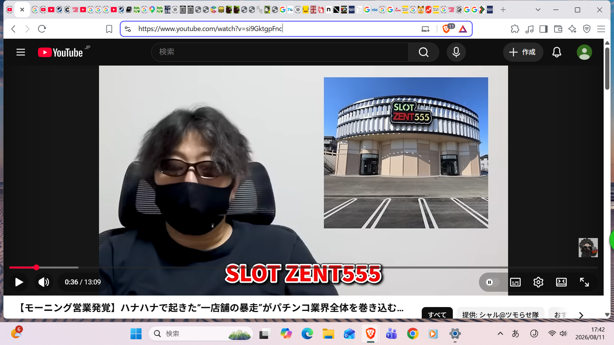Go back using the browser back arrow
The image size is (614, 345).
point(13,29)
